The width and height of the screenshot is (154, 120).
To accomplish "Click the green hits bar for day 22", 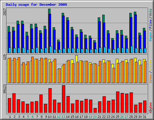I will click(x=103, y=19).
